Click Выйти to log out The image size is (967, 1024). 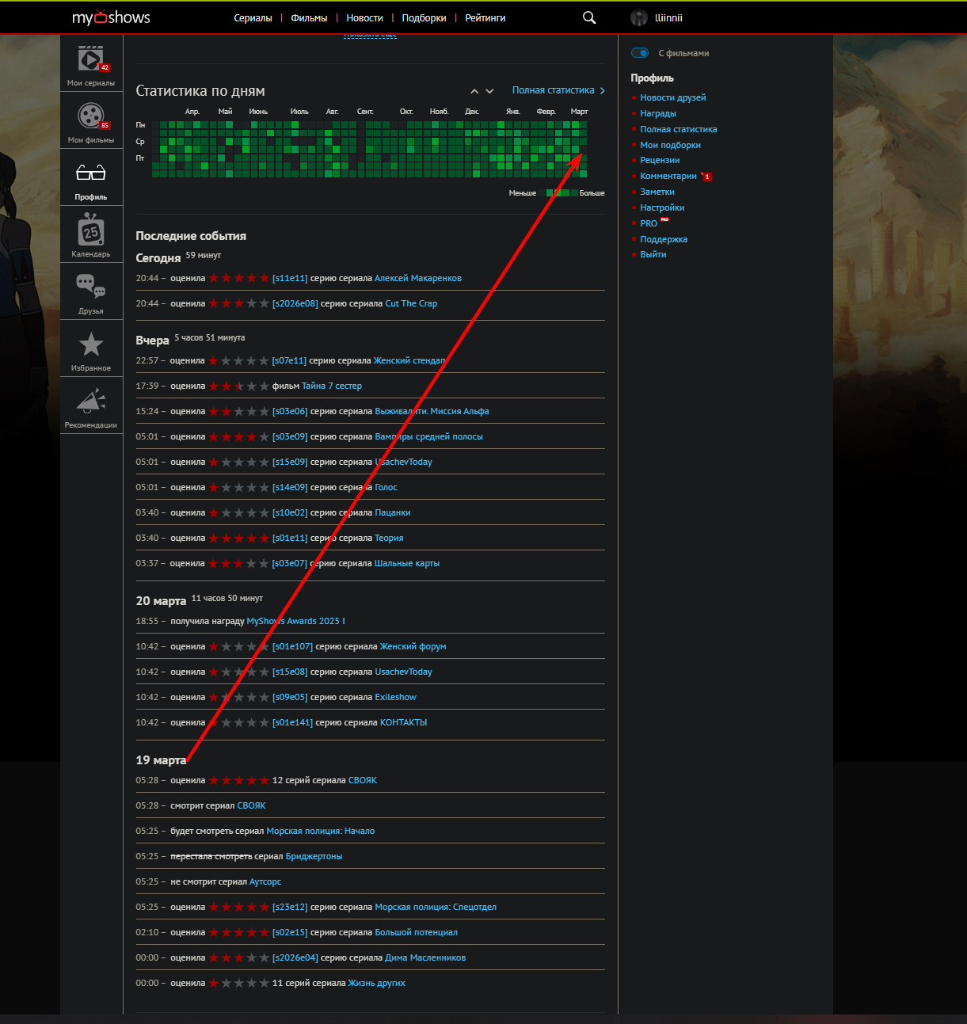(653, 254)
